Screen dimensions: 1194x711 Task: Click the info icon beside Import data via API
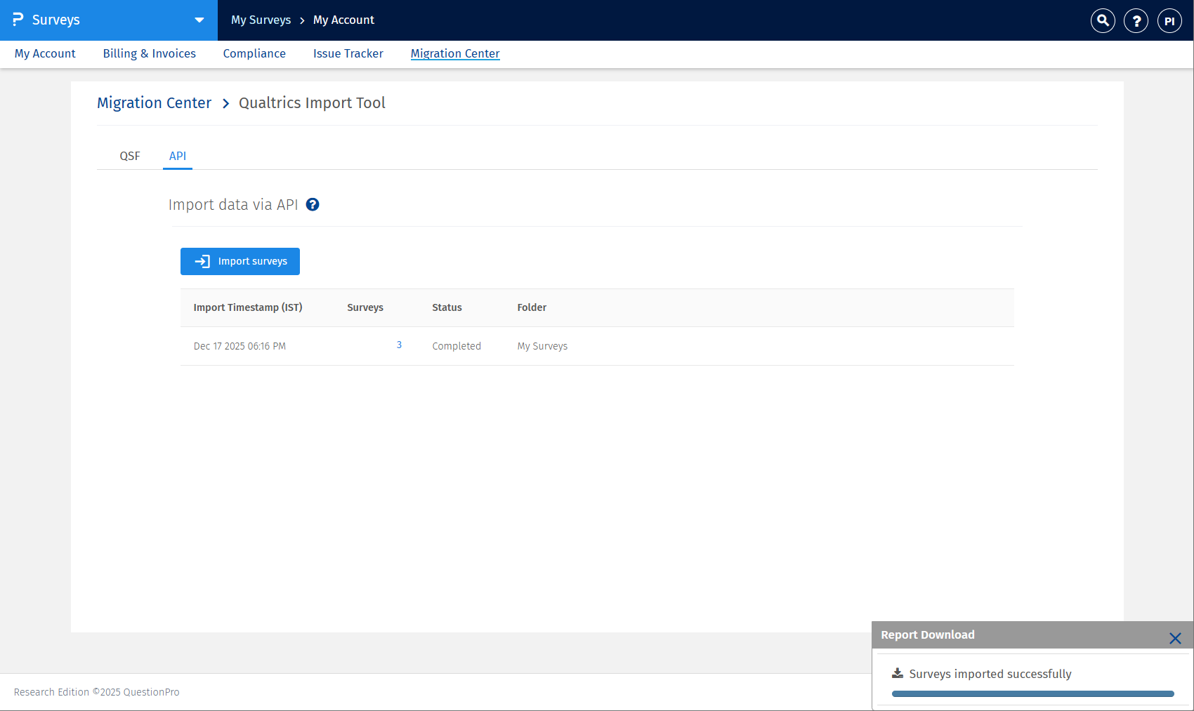313,204
